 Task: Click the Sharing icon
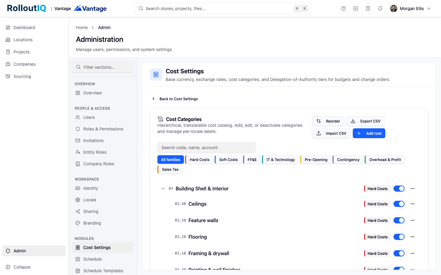[78, 211]
